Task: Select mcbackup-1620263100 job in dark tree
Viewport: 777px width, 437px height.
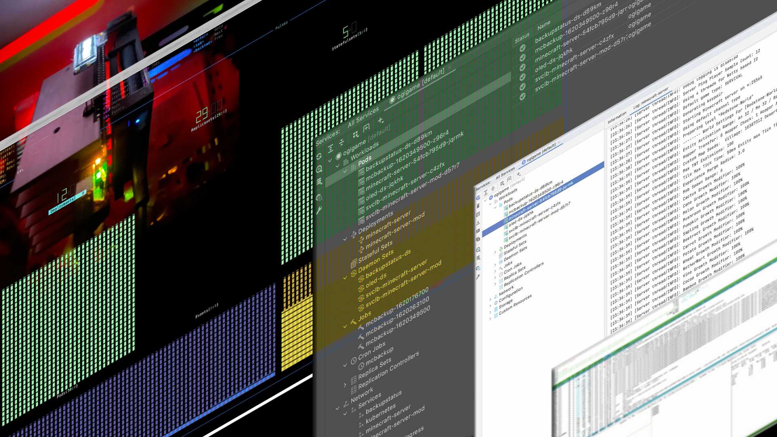Action: [397, 318]
